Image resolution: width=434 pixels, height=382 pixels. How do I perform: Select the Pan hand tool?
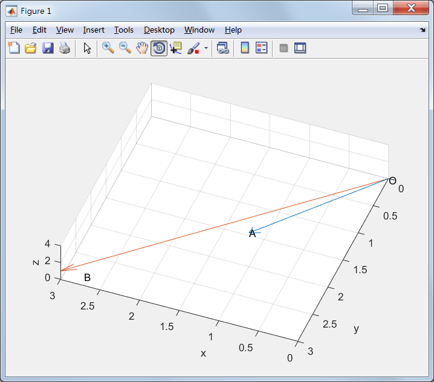click(142, 48)
